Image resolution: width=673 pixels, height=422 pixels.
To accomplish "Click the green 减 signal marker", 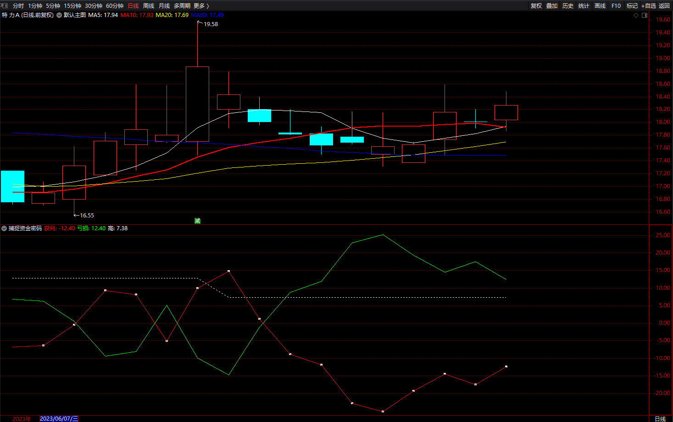I will (197, 221).
